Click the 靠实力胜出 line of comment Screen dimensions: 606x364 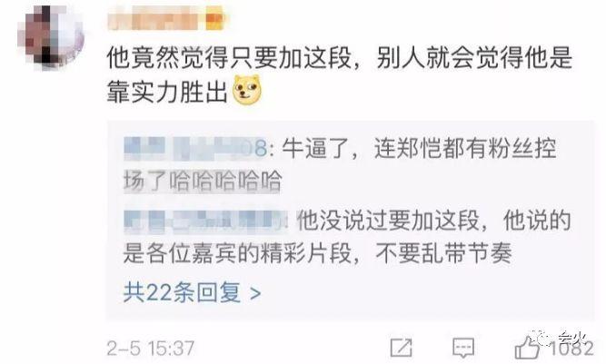(x=167, y=92)
